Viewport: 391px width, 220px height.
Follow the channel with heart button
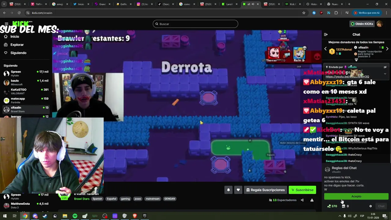click(238, 190)
